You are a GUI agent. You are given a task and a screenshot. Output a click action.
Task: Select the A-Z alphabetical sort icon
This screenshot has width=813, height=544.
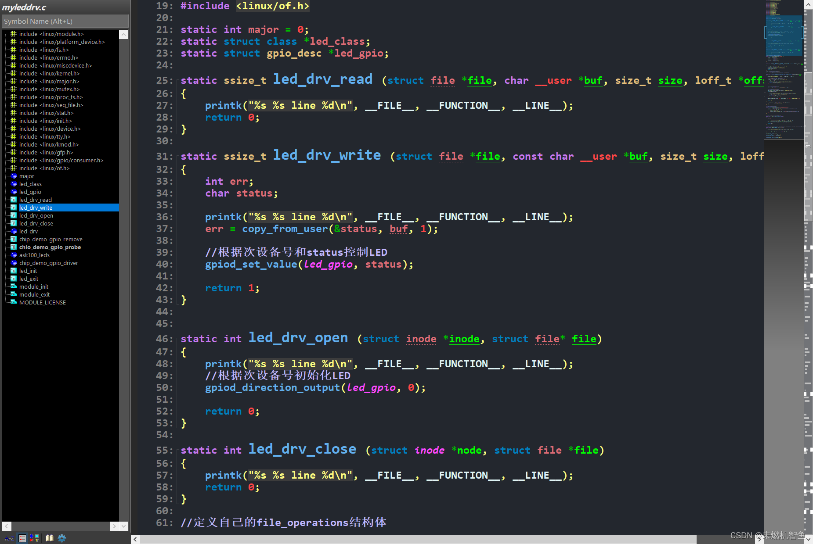point(9,538)
